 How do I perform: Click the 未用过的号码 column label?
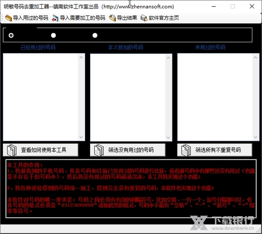pos(210,48)
